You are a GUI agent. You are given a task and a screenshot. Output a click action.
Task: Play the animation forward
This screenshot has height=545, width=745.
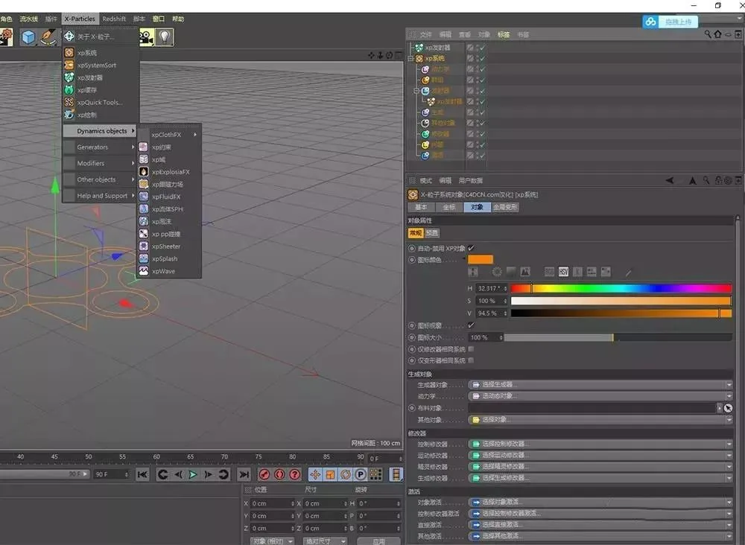[x=193, y=474]
